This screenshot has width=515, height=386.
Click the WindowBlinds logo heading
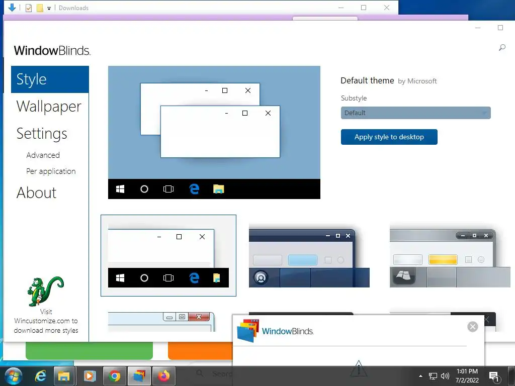pyautogui.click(x=52, y=51)
